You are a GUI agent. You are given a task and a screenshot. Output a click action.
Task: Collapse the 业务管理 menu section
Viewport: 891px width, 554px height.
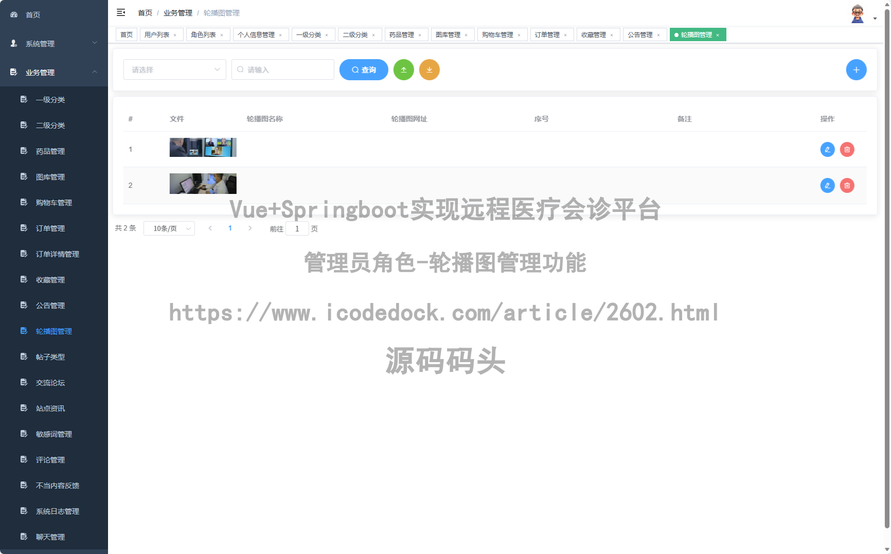[x=54, y=72]
